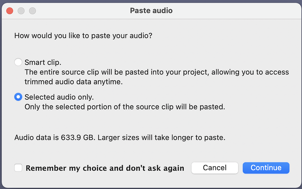Confirm paste by clicking Continue

point(266,168)
